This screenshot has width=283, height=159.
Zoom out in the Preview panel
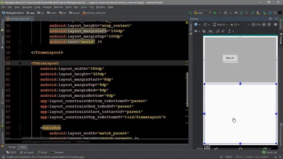[253, 25]
